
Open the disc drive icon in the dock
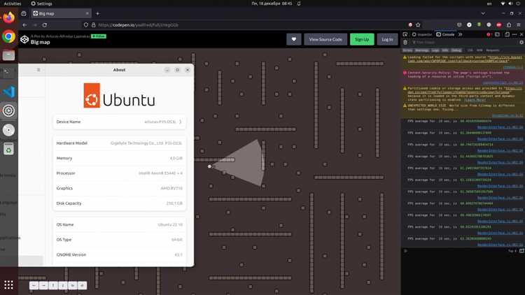(x=8, y=130)
